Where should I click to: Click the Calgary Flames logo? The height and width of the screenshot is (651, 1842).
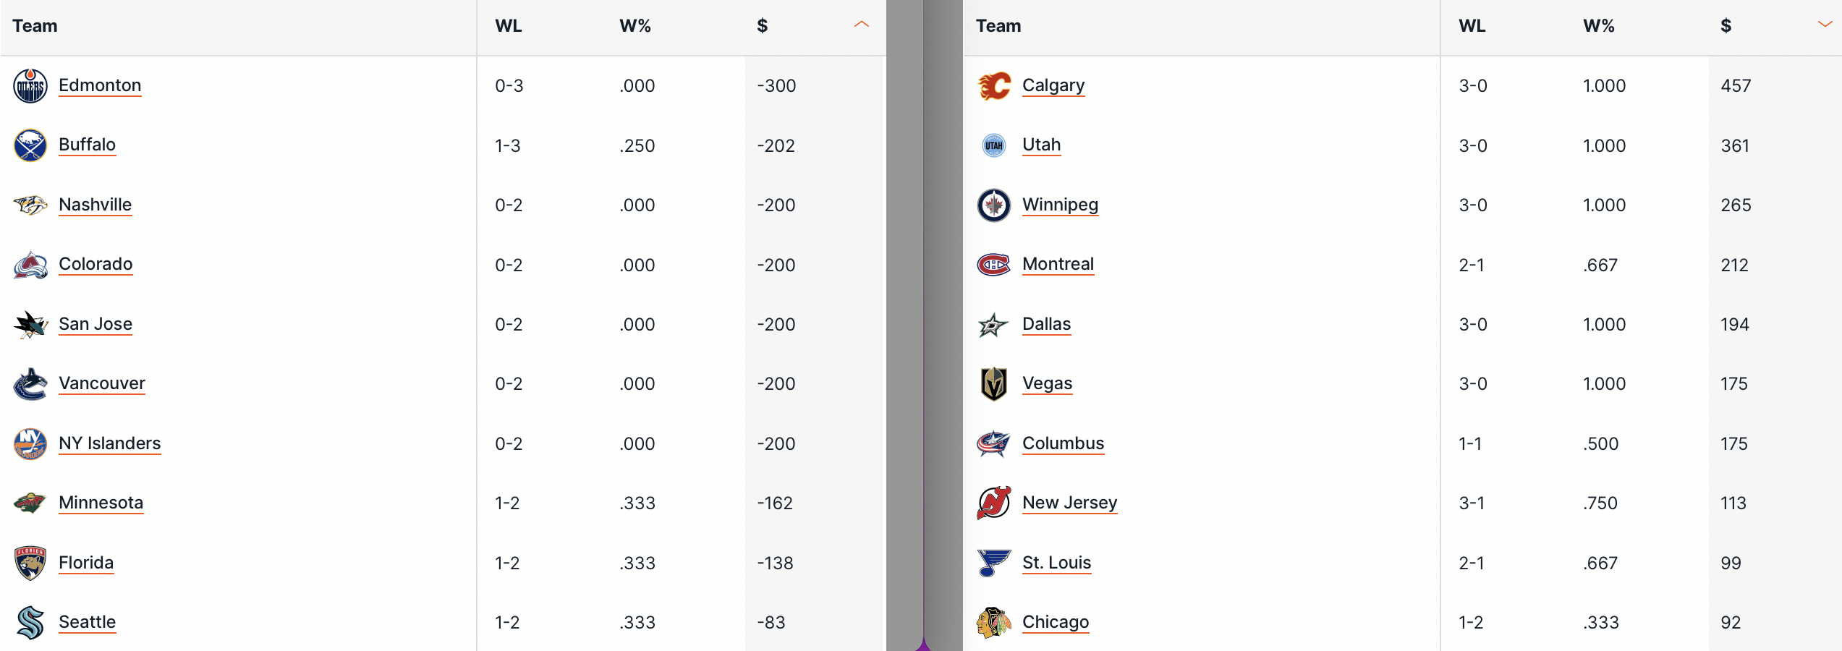pyautogui.click(x=994, y=85)
